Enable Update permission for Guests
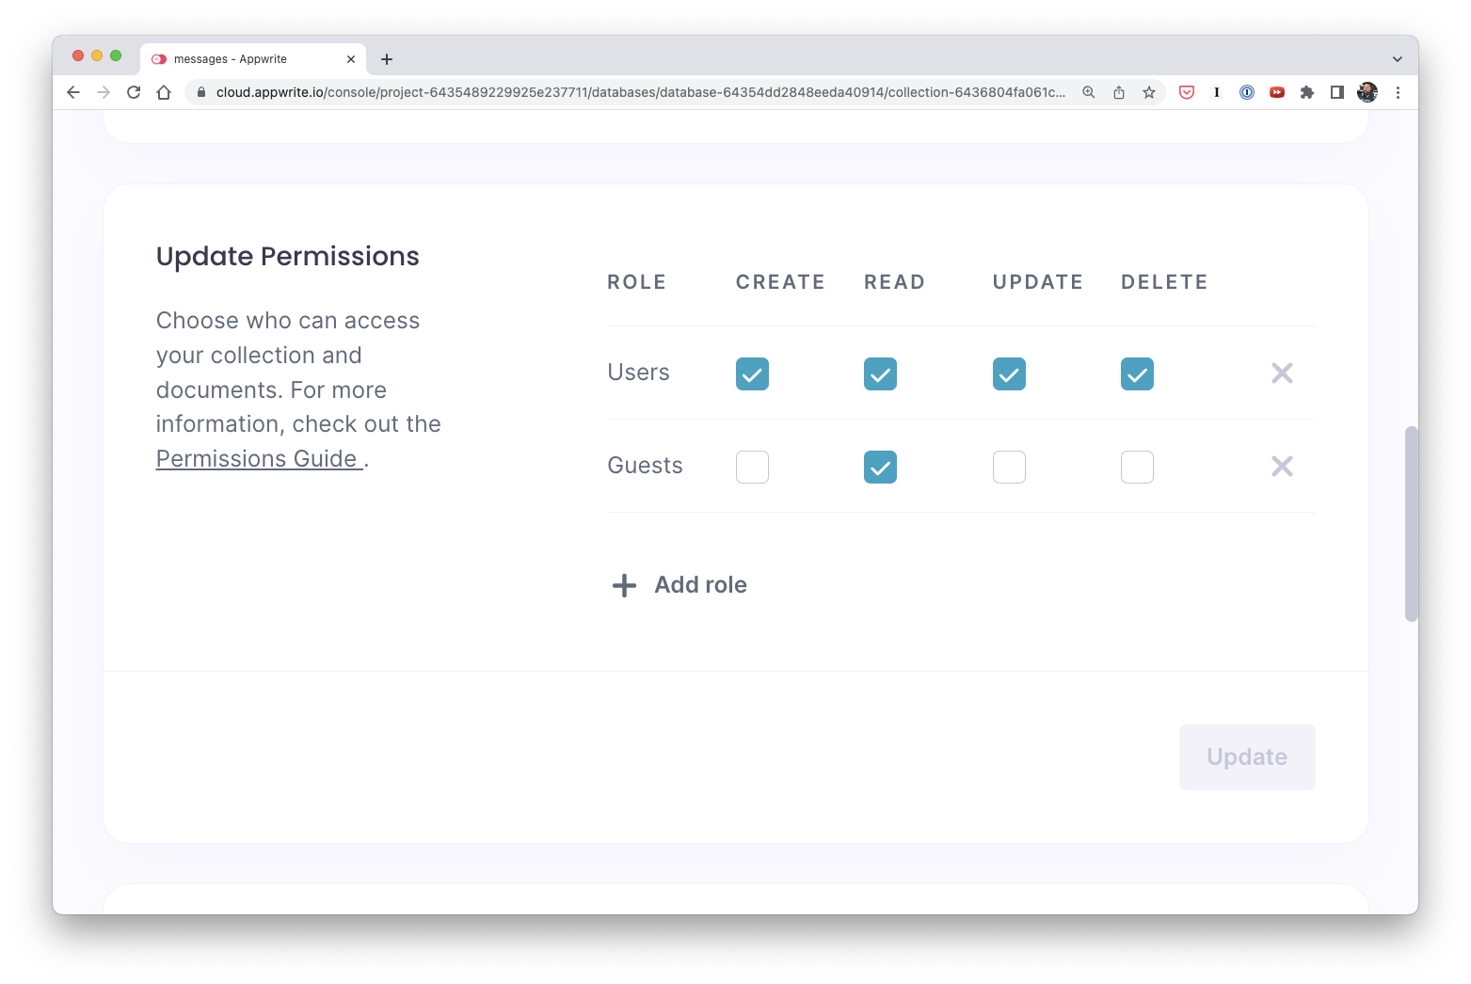 point(1009,468)
